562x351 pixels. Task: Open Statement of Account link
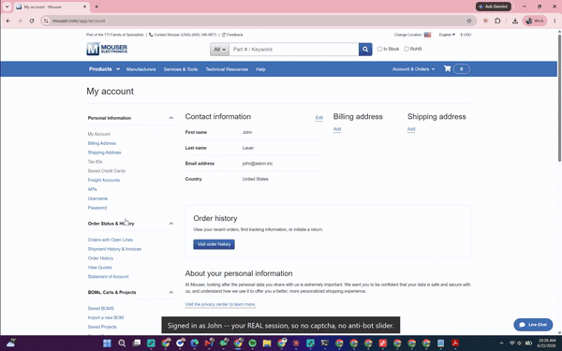[108, 276]
